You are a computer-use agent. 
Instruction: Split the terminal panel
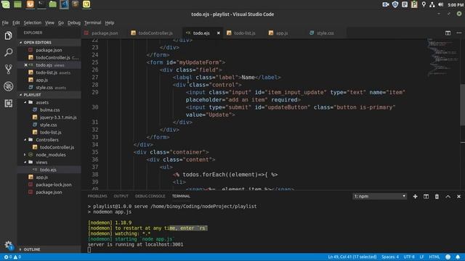tap(426, 196)
